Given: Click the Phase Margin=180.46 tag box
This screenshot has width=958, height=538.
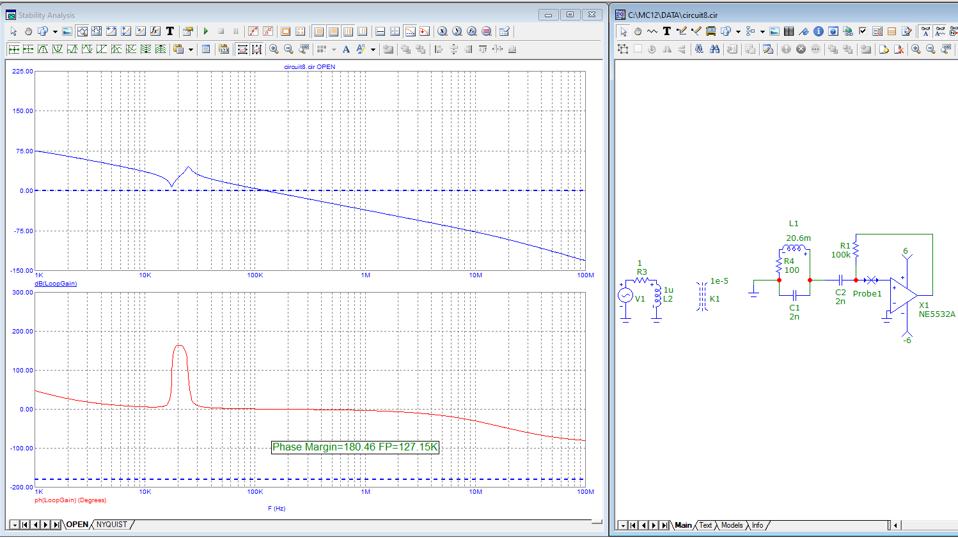Looking at the screenshot, I should pos(355,447).
